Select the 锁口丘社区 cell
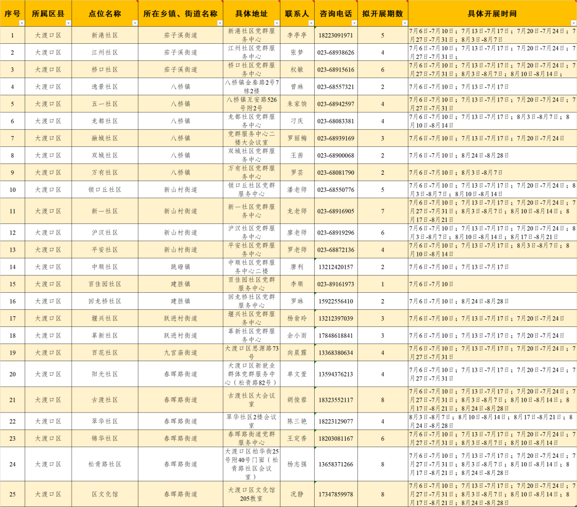The image size is (577, 507). [105, 190]
